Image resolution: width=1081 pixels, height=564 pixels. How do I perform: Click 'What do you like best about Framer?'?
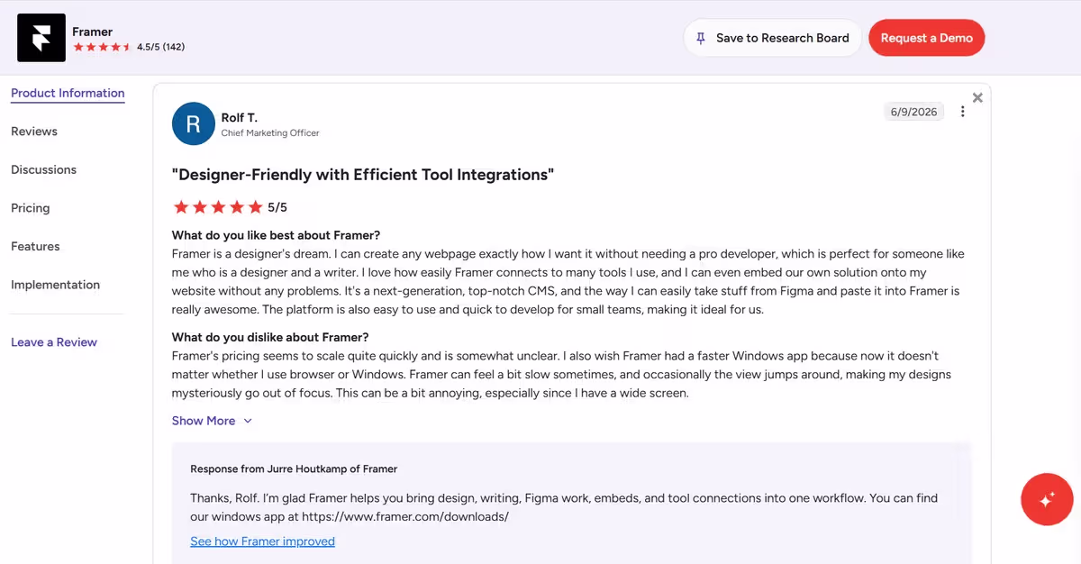[x=276, y=236]
